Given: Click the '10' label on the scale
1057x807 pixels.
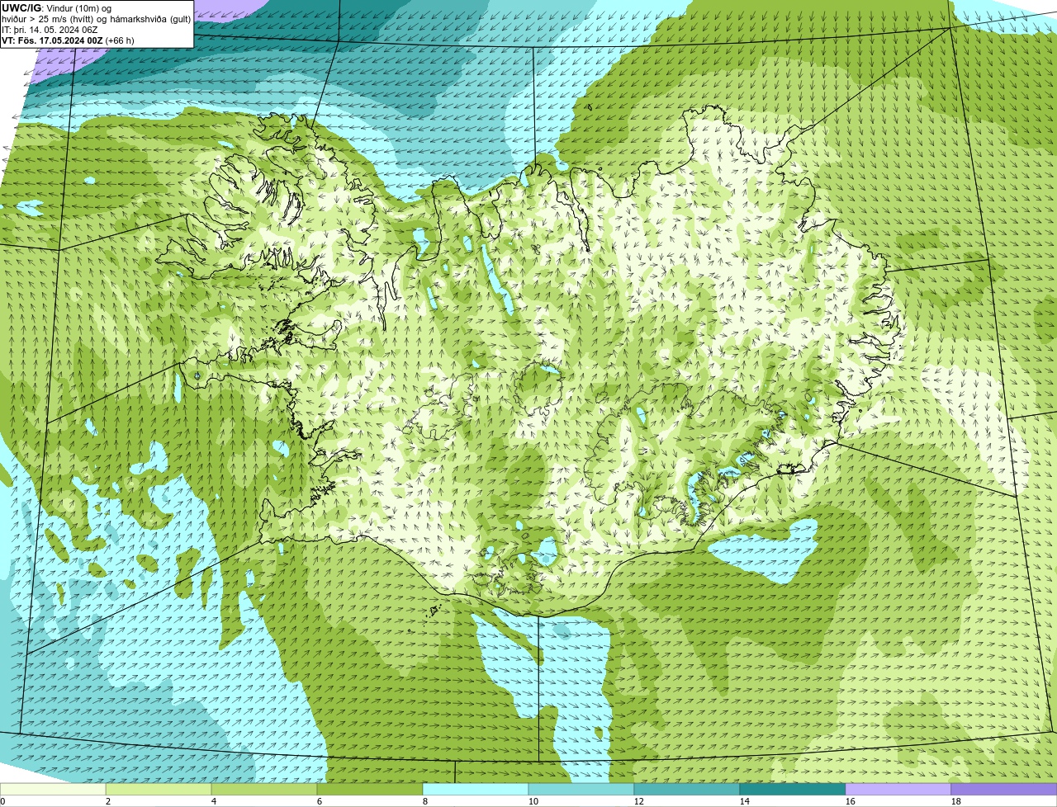Looking at the screenshot, I should coord(533,801).
